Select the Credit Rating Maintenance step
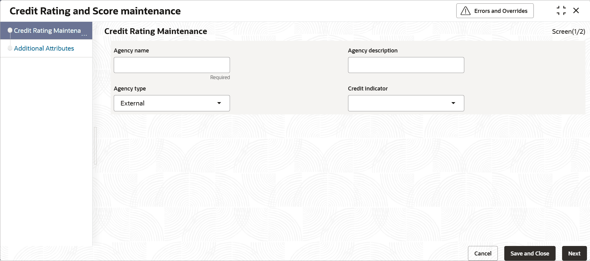The height and width of the screenshot is (261, 590). 46,31
